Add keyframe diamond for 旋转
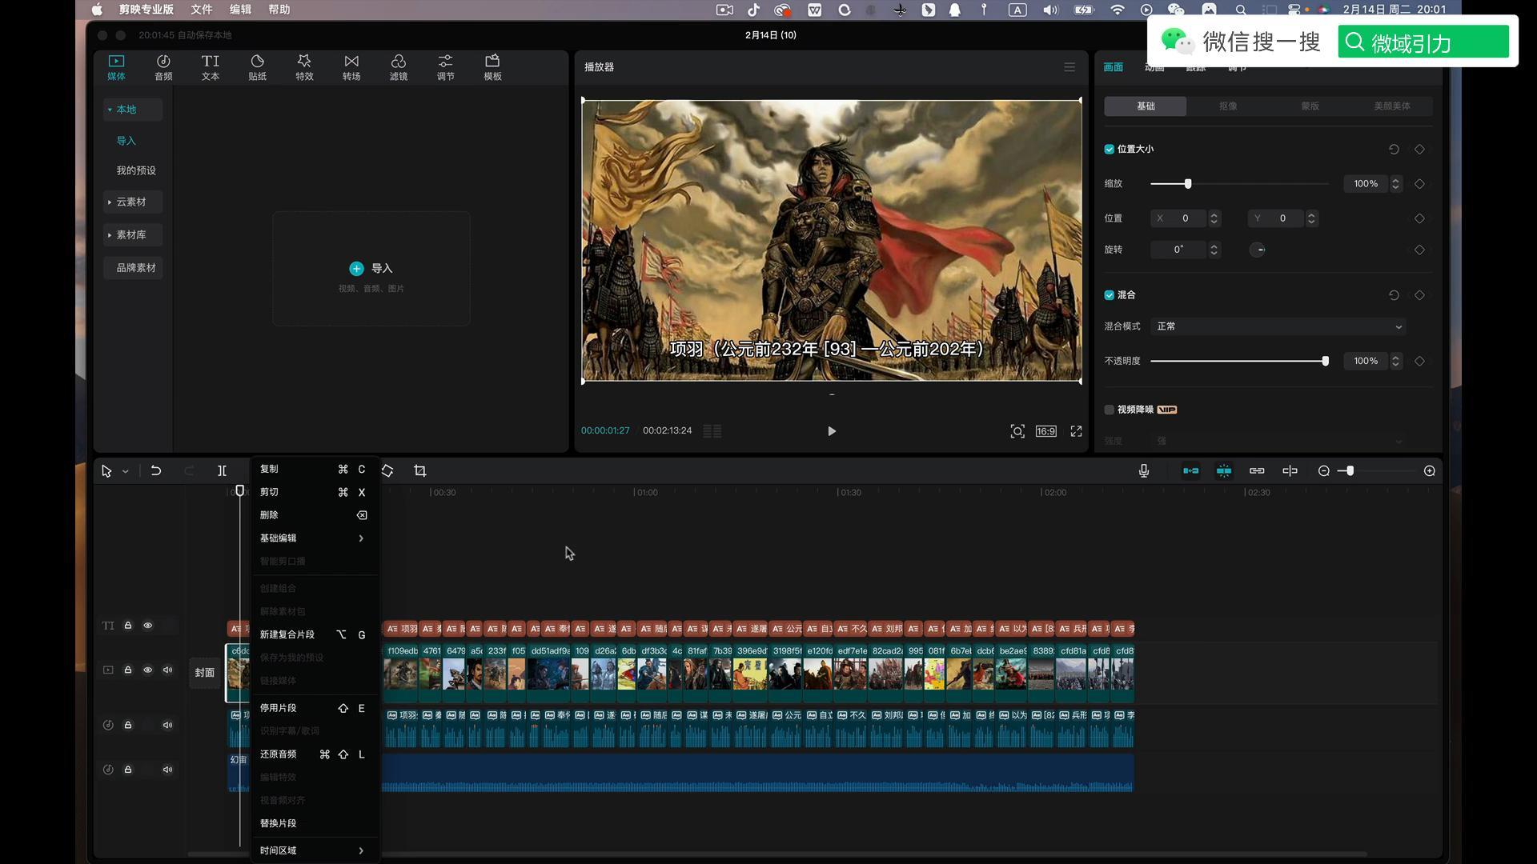Viewport: 1537px width, 864px height. [1419, 250]
